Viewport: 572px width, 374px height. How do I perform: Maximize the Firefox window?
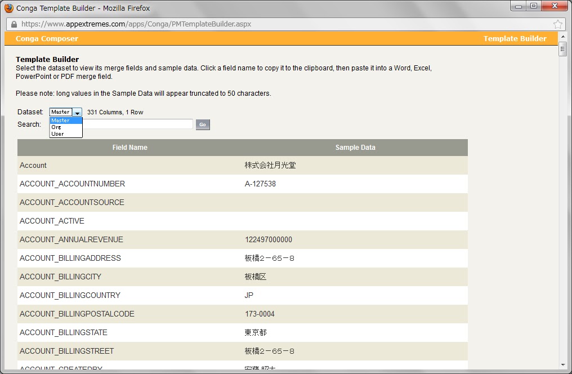tap(534, 6)
